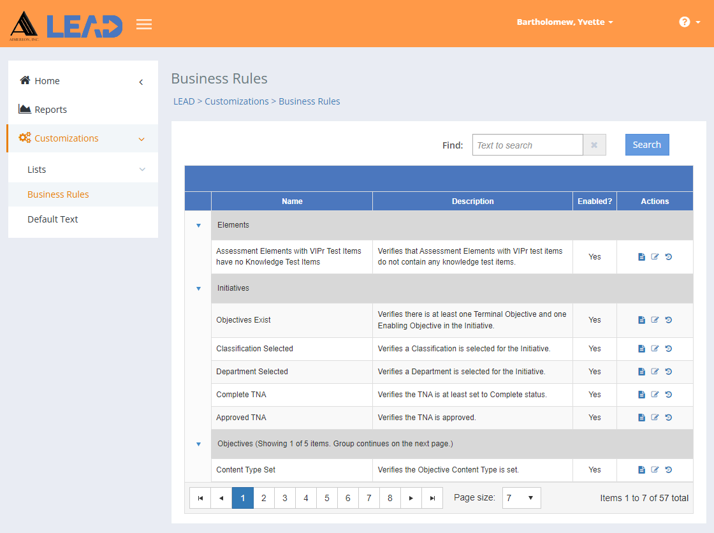Open the Page size dropdown
714x533 pixels.
point(521,498)
